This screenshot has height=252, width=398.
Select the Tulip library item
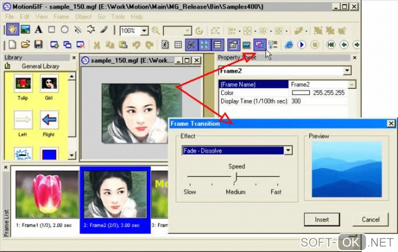point(23,87)
